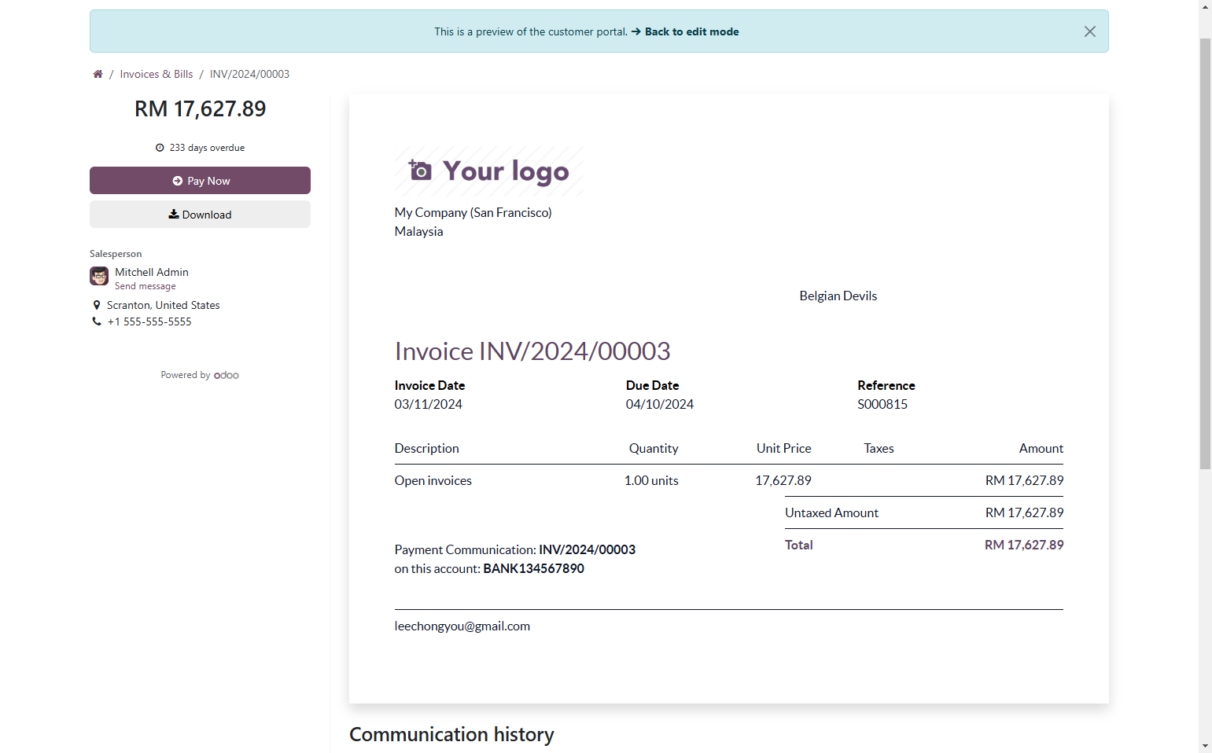1212x753 pixels.
Task: Click the scrollbar down arrow
Action: click(x=1205, y=746)
